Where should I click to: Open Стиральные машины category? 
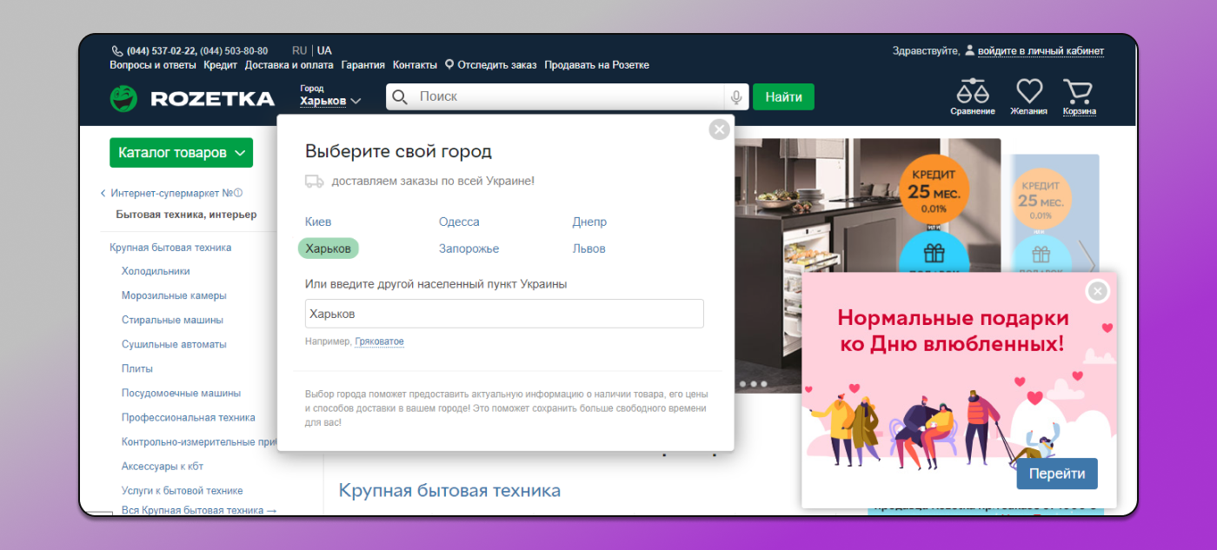(x=172, y=320)
